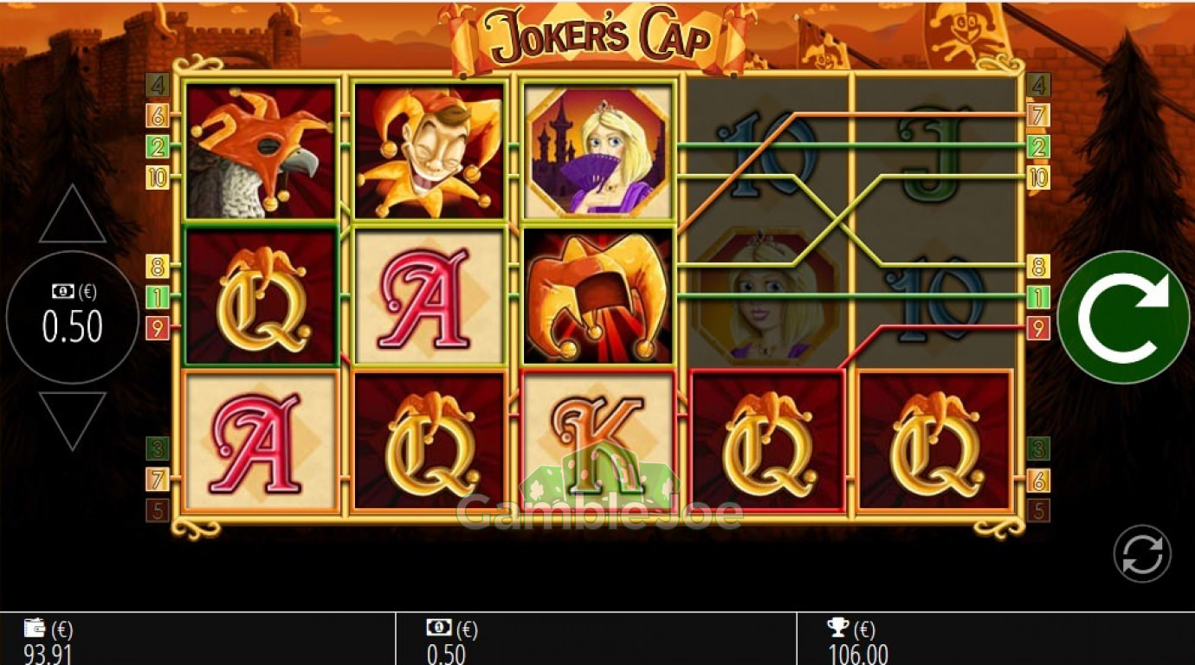Select payline 2 marker on the left side

click(157, 146)
